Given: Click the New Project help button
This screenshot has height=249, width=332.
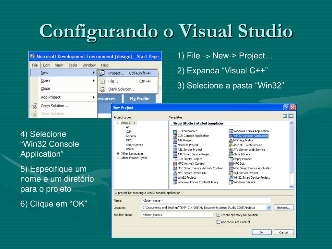Looking at the screenshot, I should pos(286,107).
